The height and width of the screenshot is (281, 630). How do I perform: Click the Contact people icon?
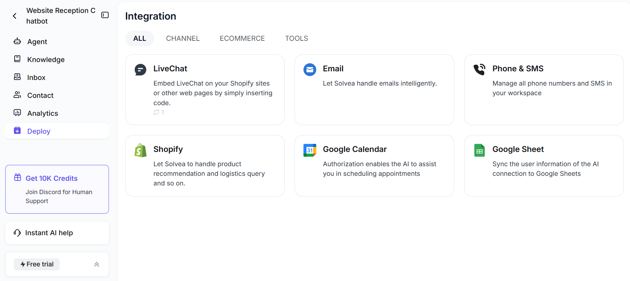(17, 95)
